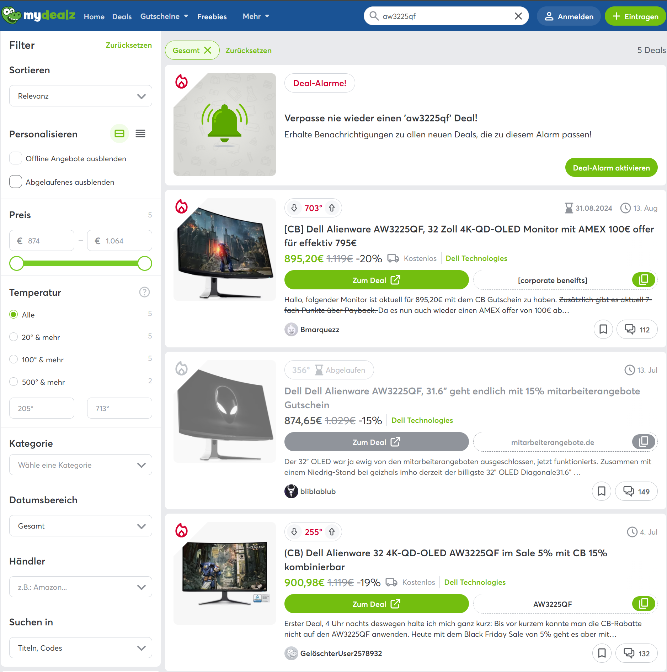Viewport: 667px width, 672px height.
Task: Select 100° & mehr temperature
Action: coord(14,359)
